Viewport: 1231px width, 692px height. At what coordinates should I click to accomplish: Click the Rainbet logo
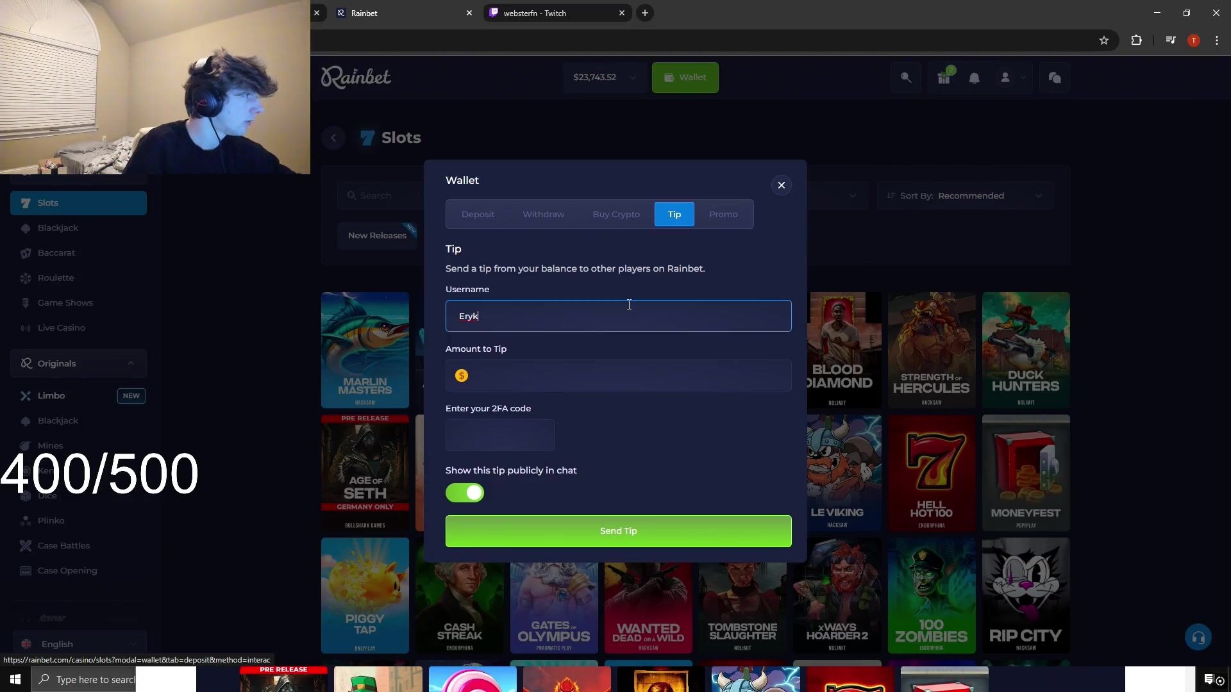pyautogui.click(x=356, y=77)
